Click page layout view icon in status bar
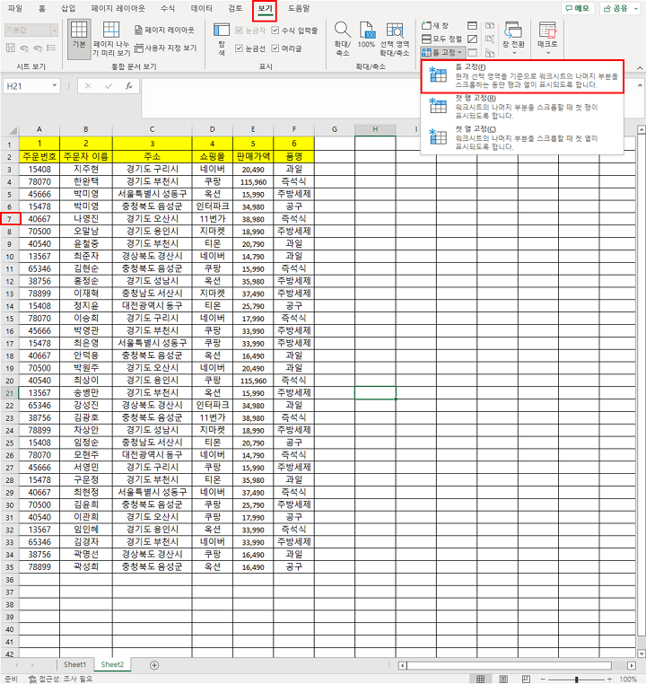 (503, 679)
